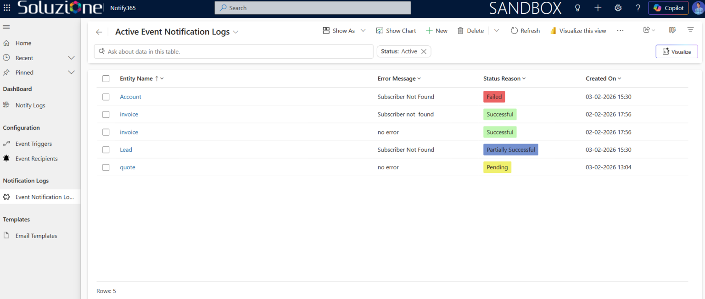This screenshot has height=299, width=705.
Task: Click Show Chart in the toolbar
Action: click(396, 31)
